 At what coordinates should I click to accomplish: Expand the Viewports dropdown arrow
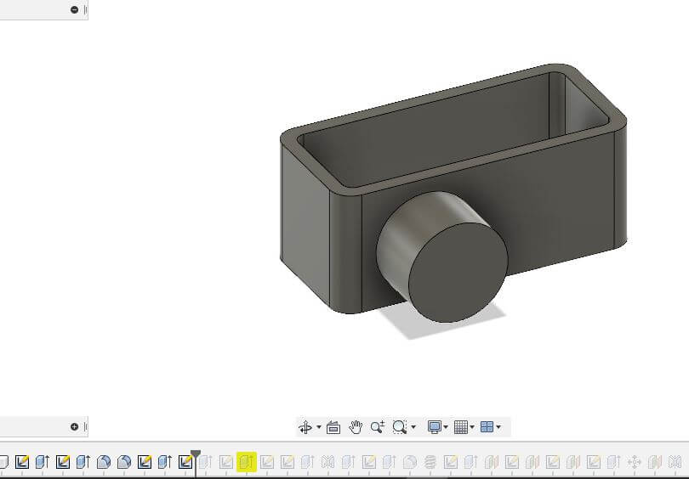pos(498,427)
